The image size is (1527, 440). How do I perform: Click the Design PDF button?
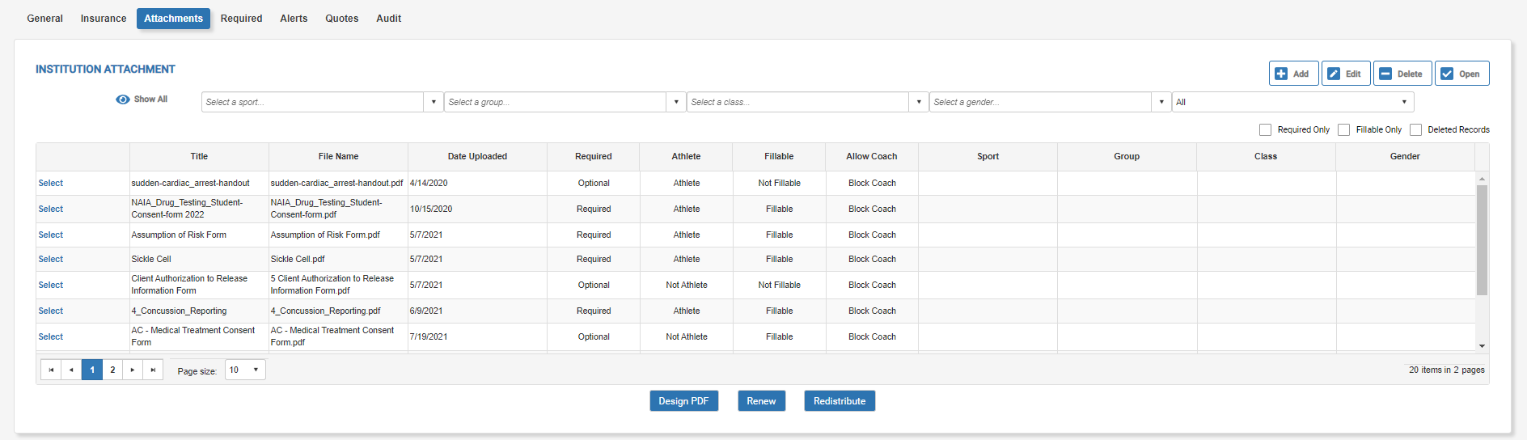point(683,401)
